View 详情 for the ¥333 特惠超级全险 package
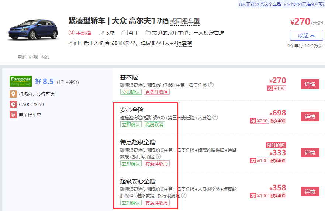This screenshot has width=325, height=211. pos(310,152)
